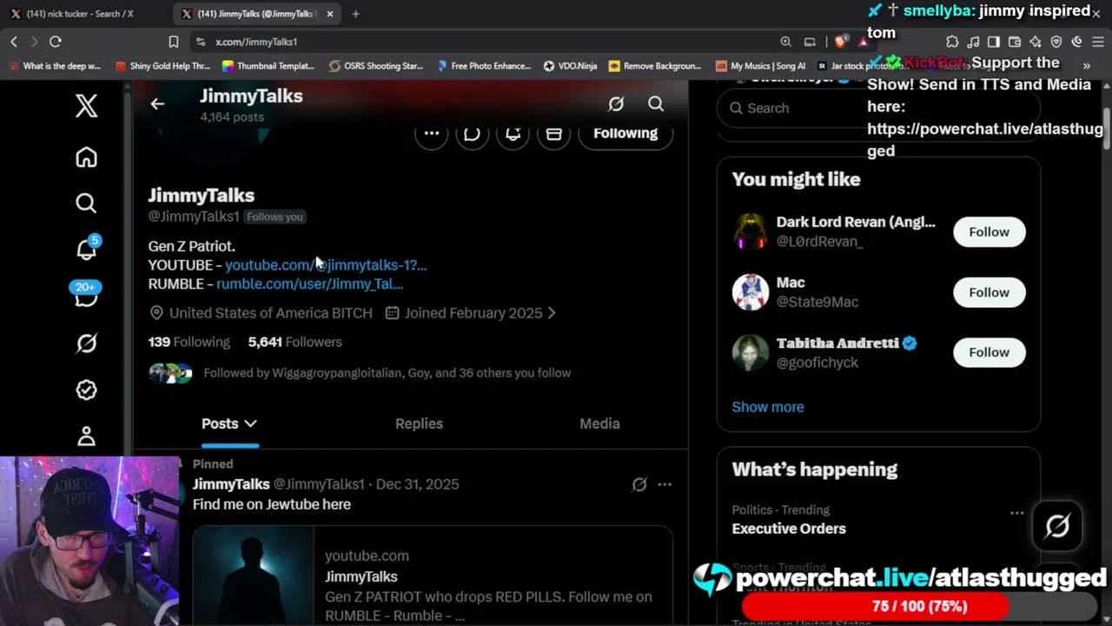Open the OSRS Shooting Star... bookmark
Viewport: 1112px width, 626px height.
pos(376,66)
